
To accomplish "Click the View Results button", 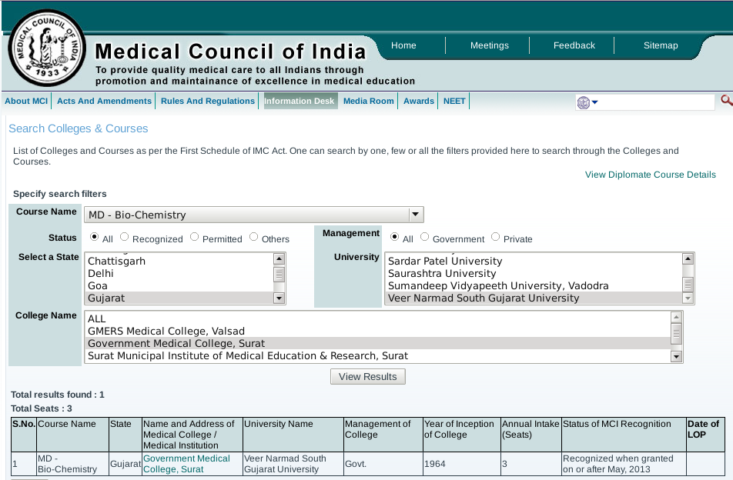I will (368, 377).
